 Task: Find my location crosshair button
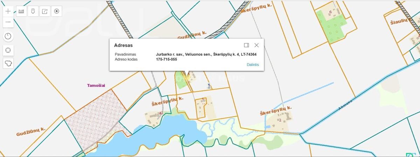[x=8, y=50]
